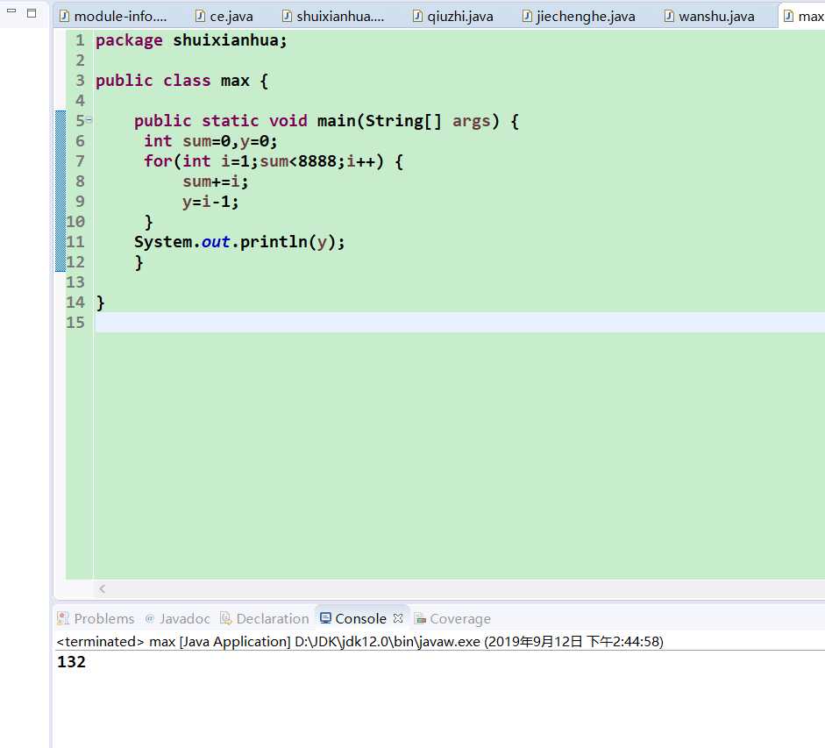The image size is (825, 748).
Task: Click line number 11 in the gutter
Action: pyautogui.click(x=75, y=242)
